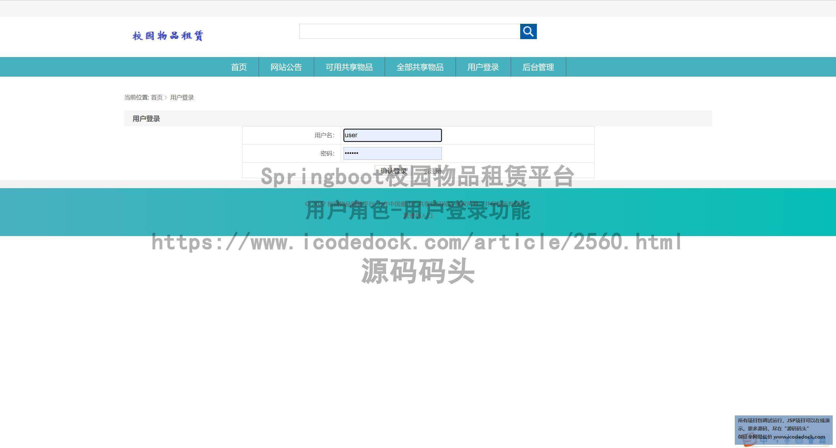
Task: Click the 去注册 registration link
Action: (433, 171)
